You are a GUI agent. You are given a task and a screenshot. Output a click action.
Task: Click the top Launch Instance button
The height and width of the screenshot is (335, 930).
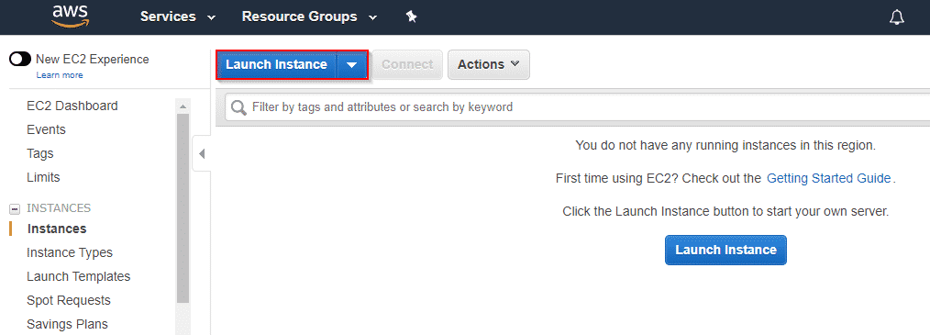tap(276, 65)
